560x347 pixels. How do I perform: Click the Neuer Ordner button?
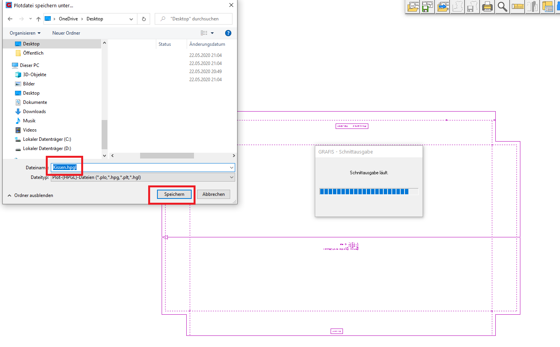click(66, 33)
